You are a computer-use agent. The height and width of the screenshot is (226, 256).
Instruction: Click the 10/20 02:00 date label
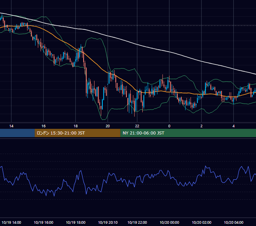coord(201,222)
